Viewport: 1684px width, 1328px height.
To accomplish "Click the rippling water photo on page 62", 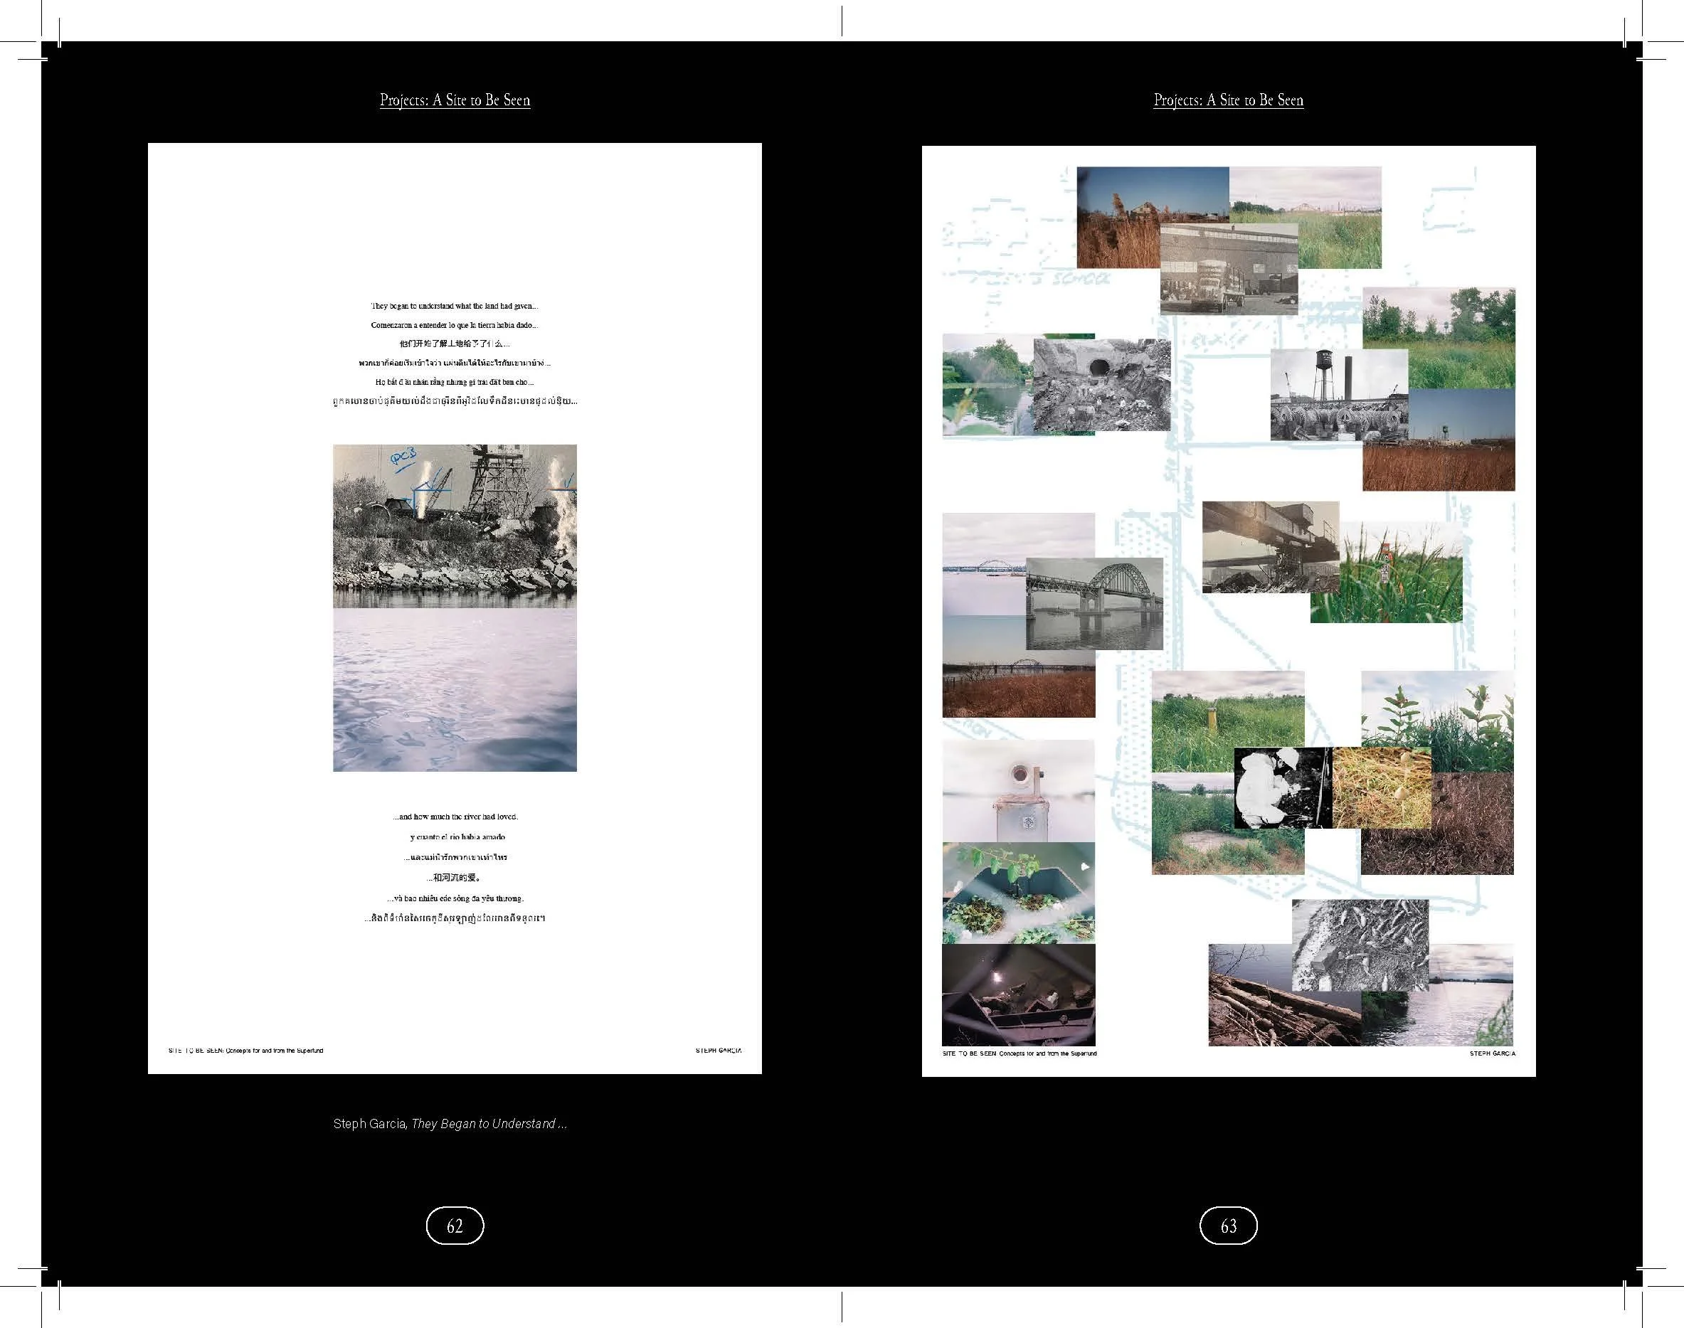I will (x=455, y=690).
